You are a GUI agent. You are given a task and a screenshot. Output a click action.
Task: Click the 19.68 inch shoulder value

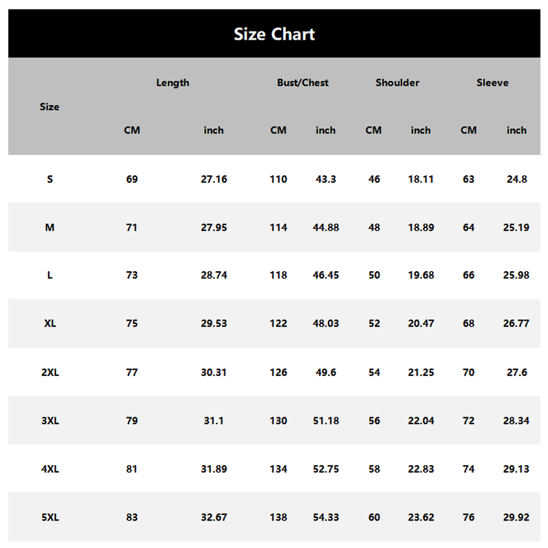click(x=421, y=275)
